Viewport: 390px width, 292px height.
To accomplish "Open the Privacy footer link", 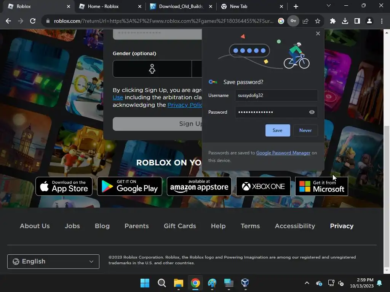I will pyautogui.click(x=342, y=226).
